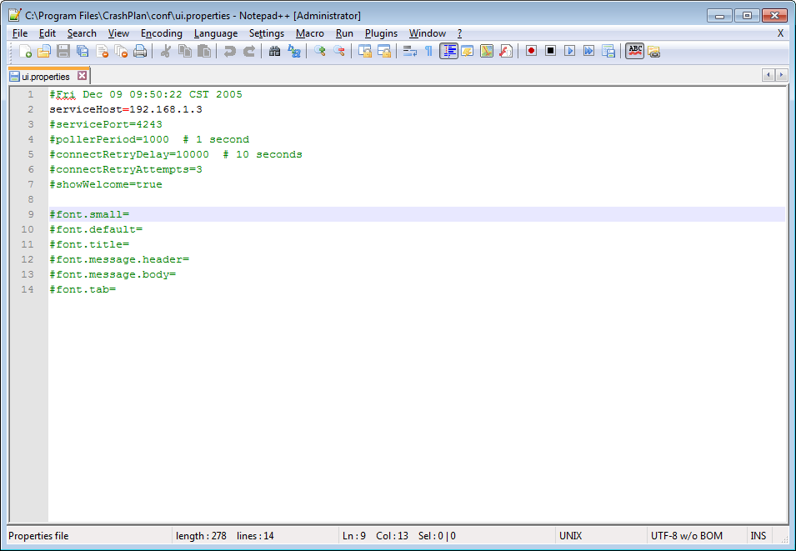The height and width of the screenshot is (551, 796).
Task: Open the Macro menu
Action: click(x=310, y=33)
